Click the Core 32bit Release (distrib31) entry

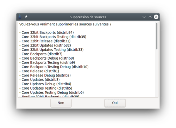click(x=45, y=41)
